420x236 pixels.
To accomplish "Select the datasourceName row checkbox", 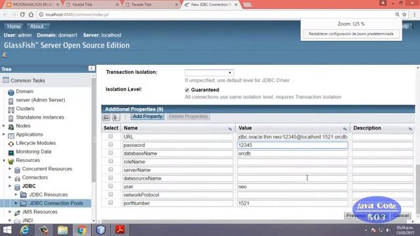I will 111,178.
